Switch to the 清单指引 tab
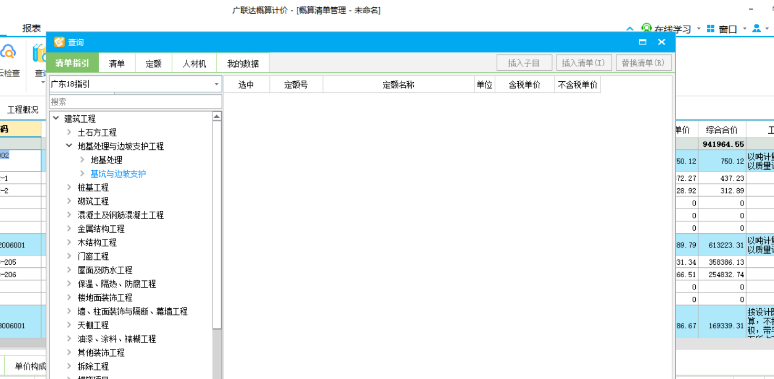774x379 pixels. tap(72, 63)
